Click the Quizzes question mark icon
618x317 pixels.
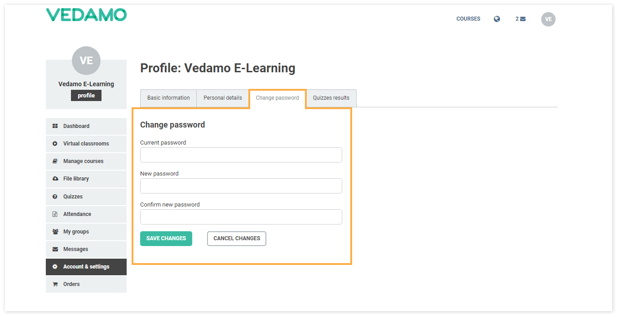55,197
